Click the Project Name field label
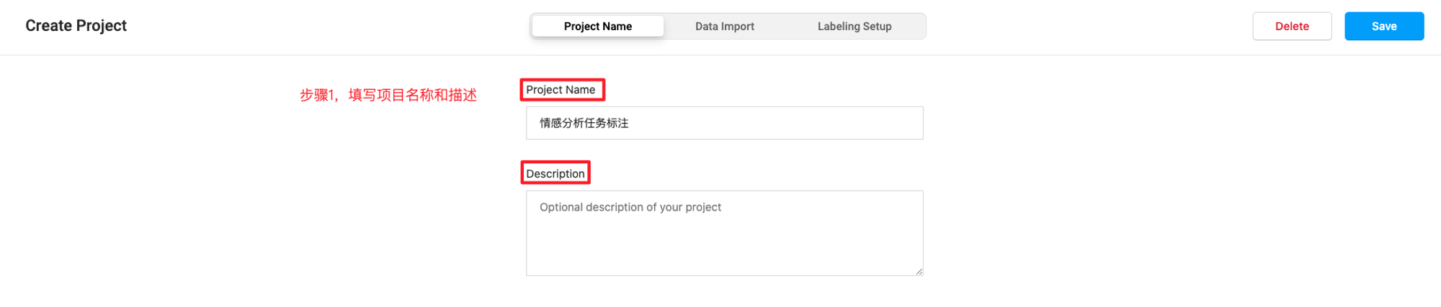This screenshot has width=1441, height=307. tap(561, 90)
